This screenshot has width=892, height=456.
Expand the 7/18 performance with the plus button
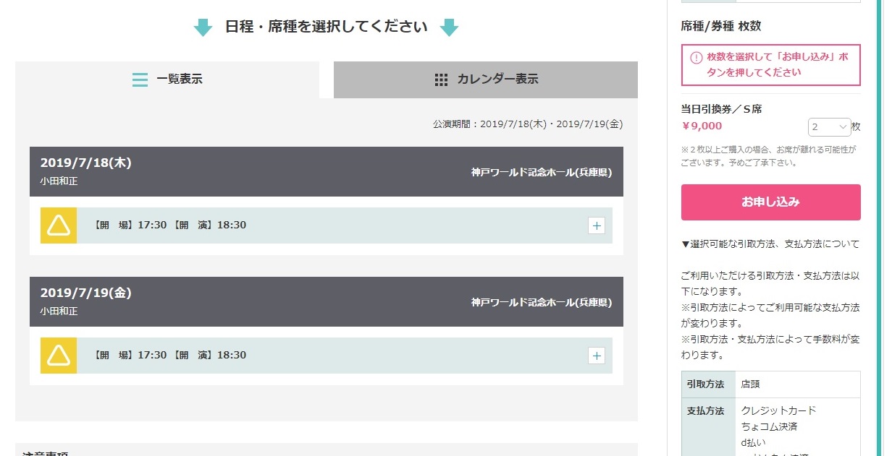click(597, 225)
